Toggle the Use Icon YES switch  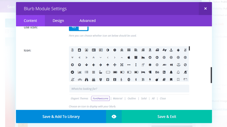pyautogui.click(x=79, y=28)
